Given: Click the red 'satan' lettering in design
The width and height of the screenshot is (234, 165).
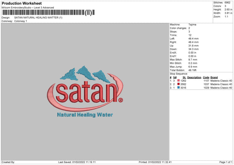Looking at the screenshot, I should pos(87,92).
